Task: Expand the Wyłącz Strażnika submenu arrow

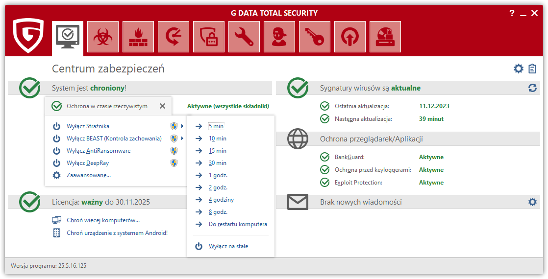Action: 182,126
